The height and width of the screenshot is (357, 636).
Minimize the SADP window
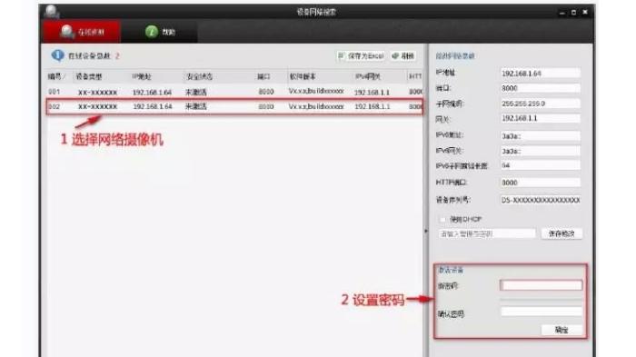[x=561, y=13]
